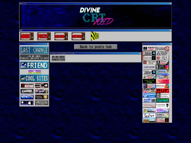The height and width of the screenshot is (143, 191).
Task: Open the GALLERY navigation button
Action: [x=61, y=36]
